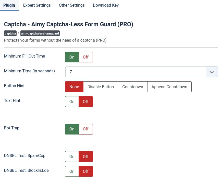Set DNSBL Blocklist.de test to Off
The height and width of the screenshot is (179, 222).
pyautogui.click(x=85, y=171)
